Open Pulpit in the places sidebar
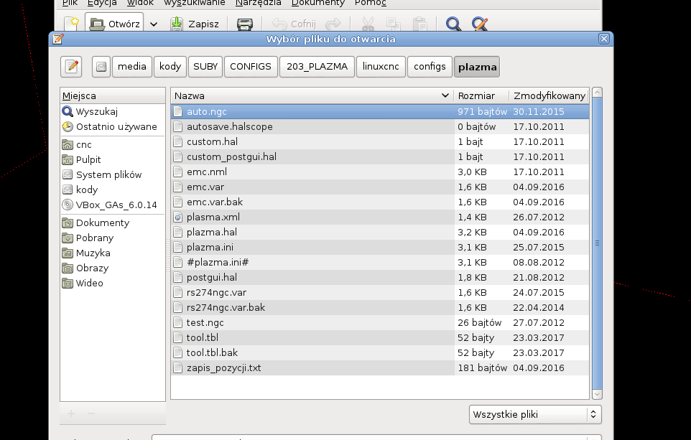This screenshot has height=440, width=691. 113,159
